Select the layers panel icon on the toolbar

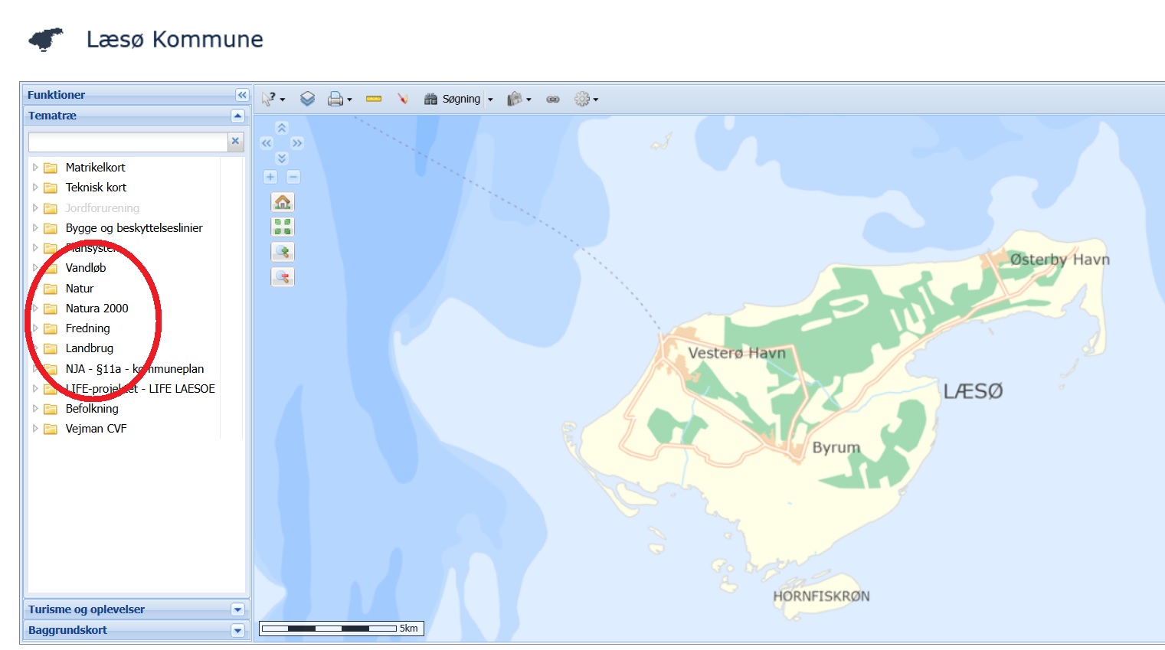(x=308, y=98)
